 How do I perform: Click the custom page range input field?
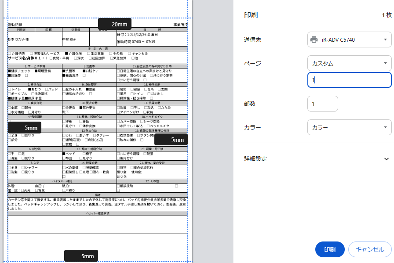click(349, 80)
